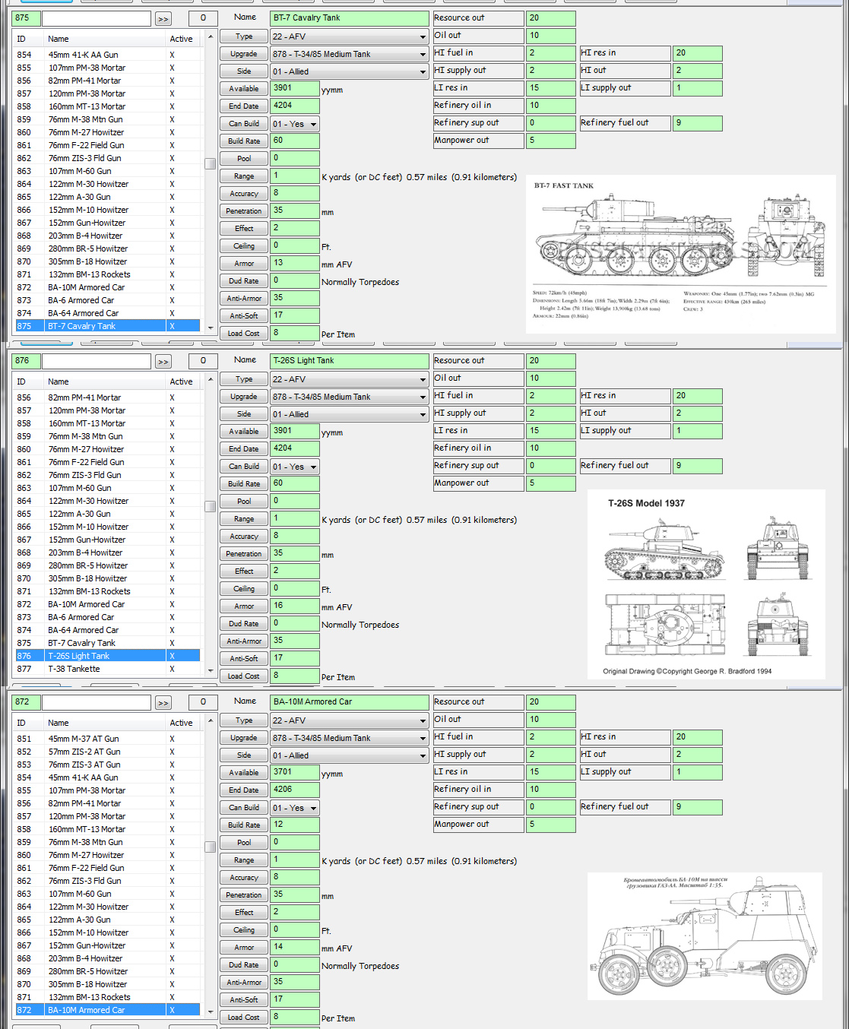Select the BA-10M armored car illustration
The image size is (849, 1029).
coord(704,936)
